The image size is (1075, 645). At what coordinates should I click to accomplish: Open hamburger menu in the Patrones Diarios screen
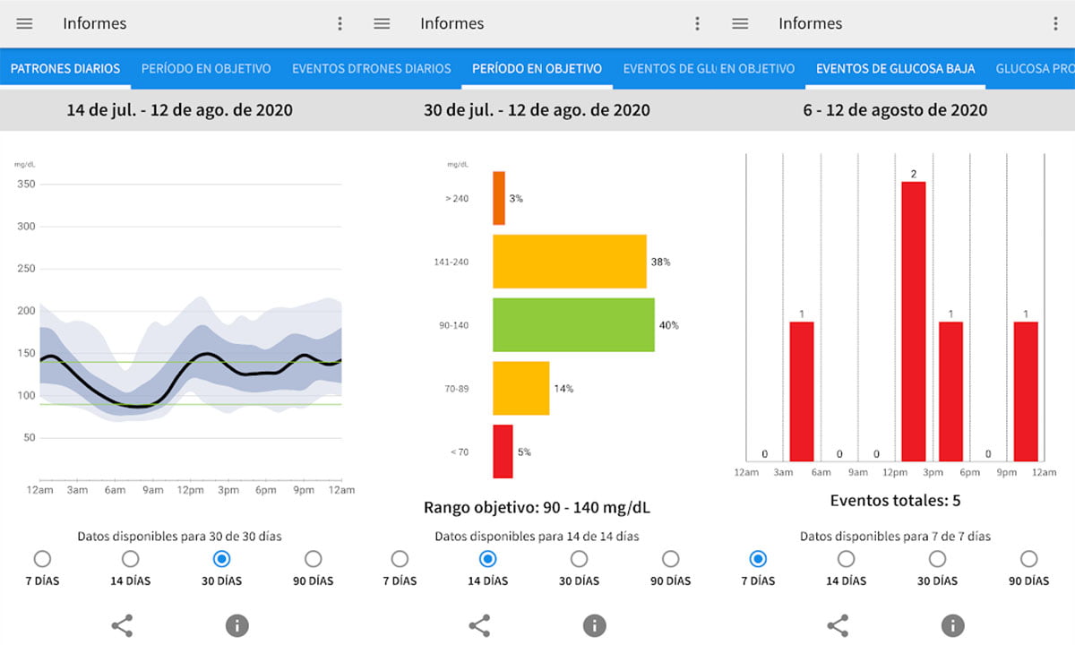(24, 24)
